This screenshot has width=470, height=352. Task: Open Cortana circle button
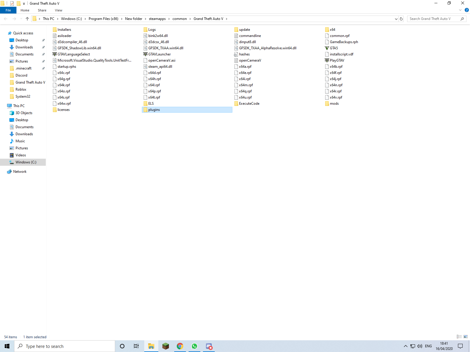(x=122, y=346)
